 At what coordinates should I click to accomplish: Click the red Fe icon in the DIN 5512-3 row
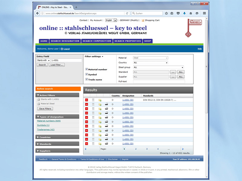[87, 100]
